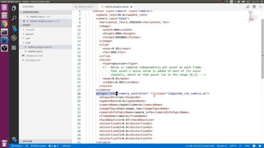Open the system session gear menu
The height and width of the screenshot is (148, 264).
click(262, 2)
